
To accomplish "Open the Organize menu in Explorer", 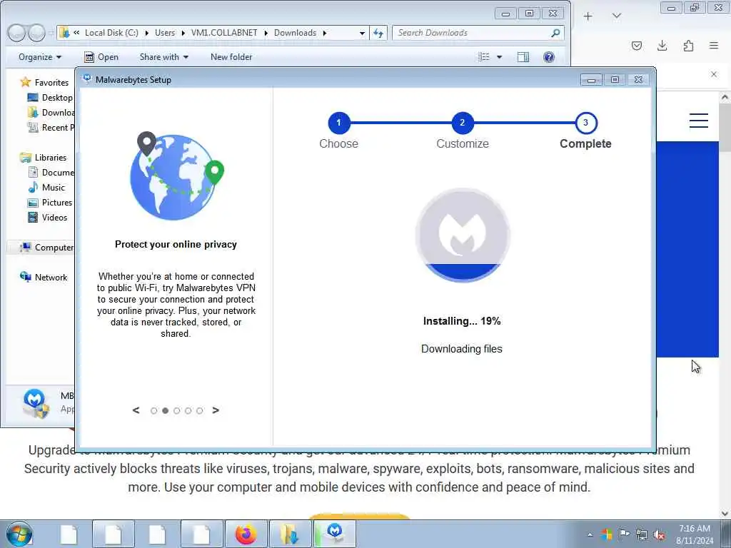I will point(40,57).
